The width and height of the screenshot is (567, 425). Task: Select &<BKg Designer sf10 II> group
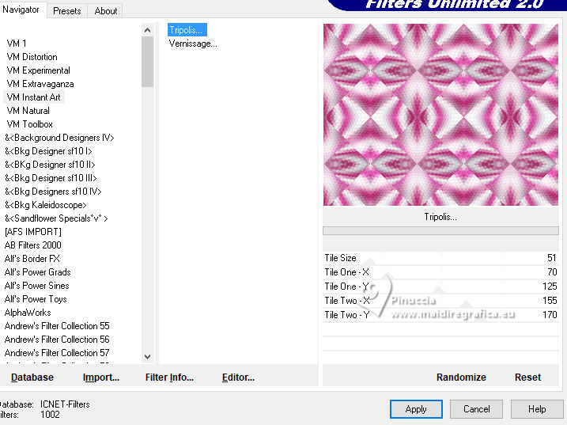[x=50, y=165]
